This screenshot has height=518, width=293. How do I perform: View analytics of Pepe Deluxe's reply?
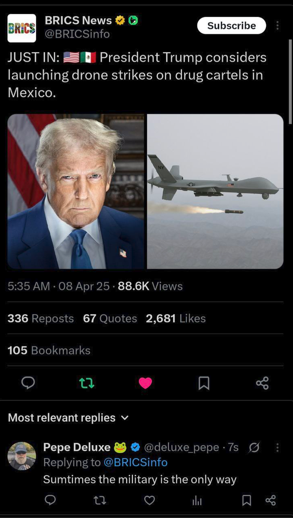[197, 501]
